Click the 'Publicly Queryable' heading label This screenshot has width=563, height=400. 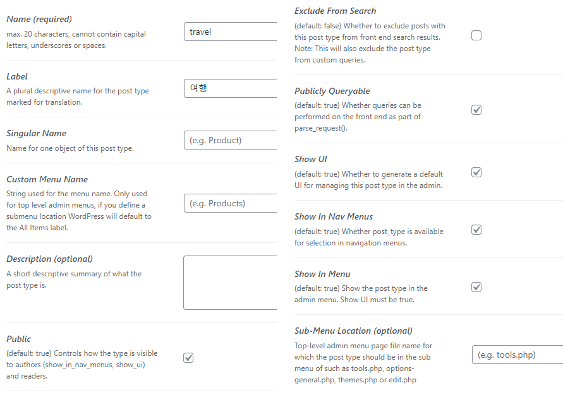(x=332, y=91)
